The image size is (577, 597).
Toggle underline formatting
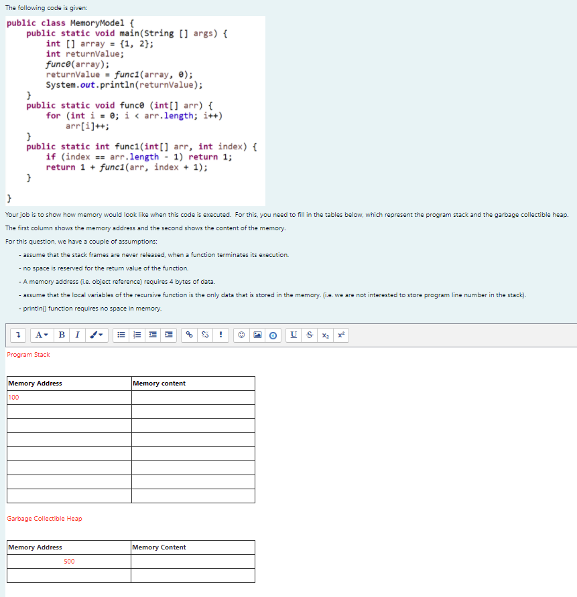click(294, 335)
